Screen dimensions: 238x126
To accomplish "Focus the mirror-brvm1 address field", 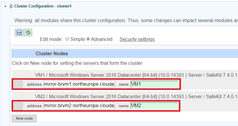I will pyautogui.click(x=79, y=84).
